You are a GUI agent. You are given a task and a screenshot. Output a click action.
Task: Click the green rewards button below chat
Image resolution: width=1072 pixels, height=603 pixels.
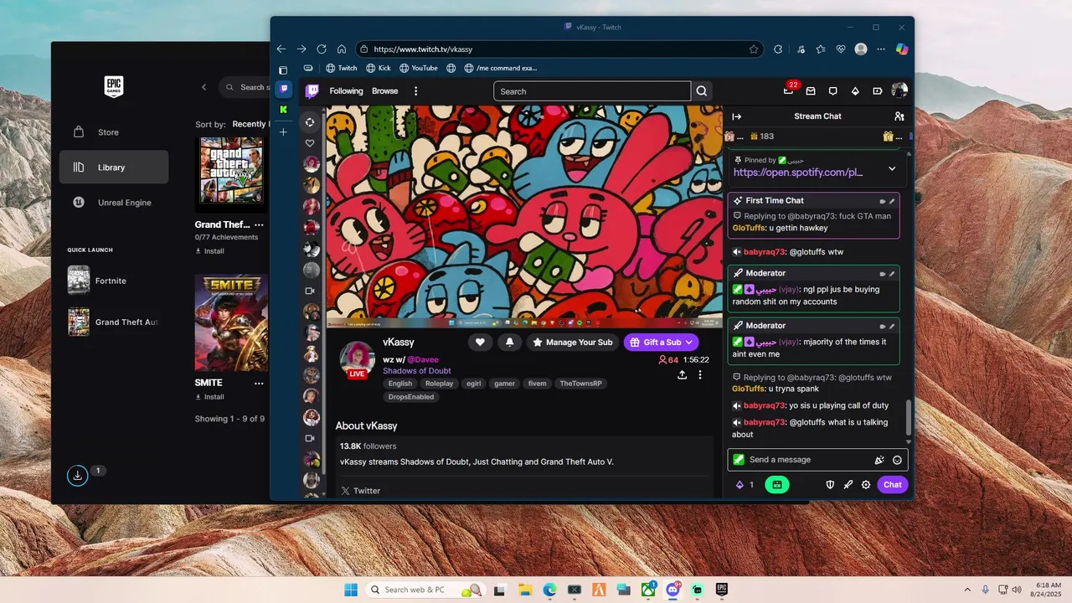(x=777, y=484)
